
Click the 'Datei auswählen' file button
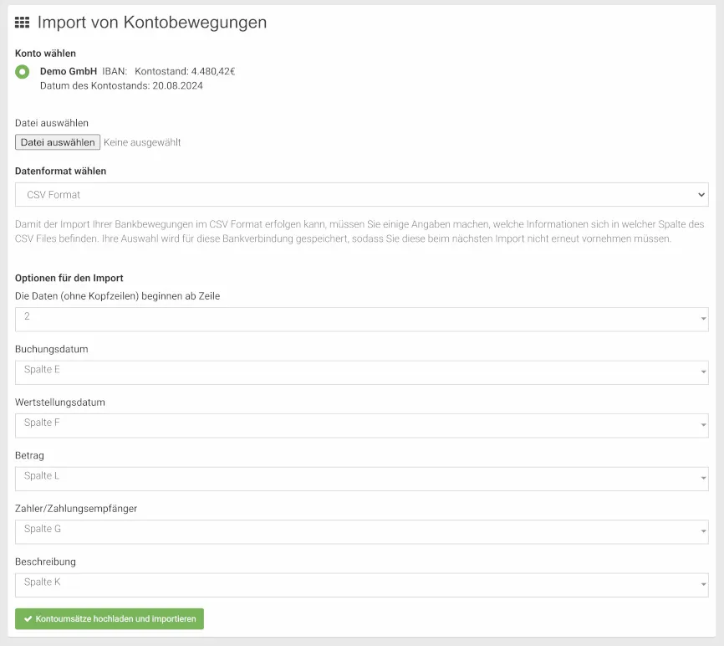(58, 142)
